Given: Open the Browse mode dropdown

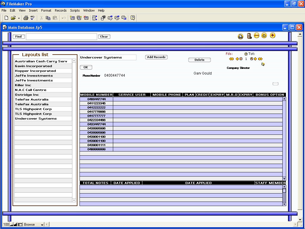Looking at the screenshot, I should [34, 225].
